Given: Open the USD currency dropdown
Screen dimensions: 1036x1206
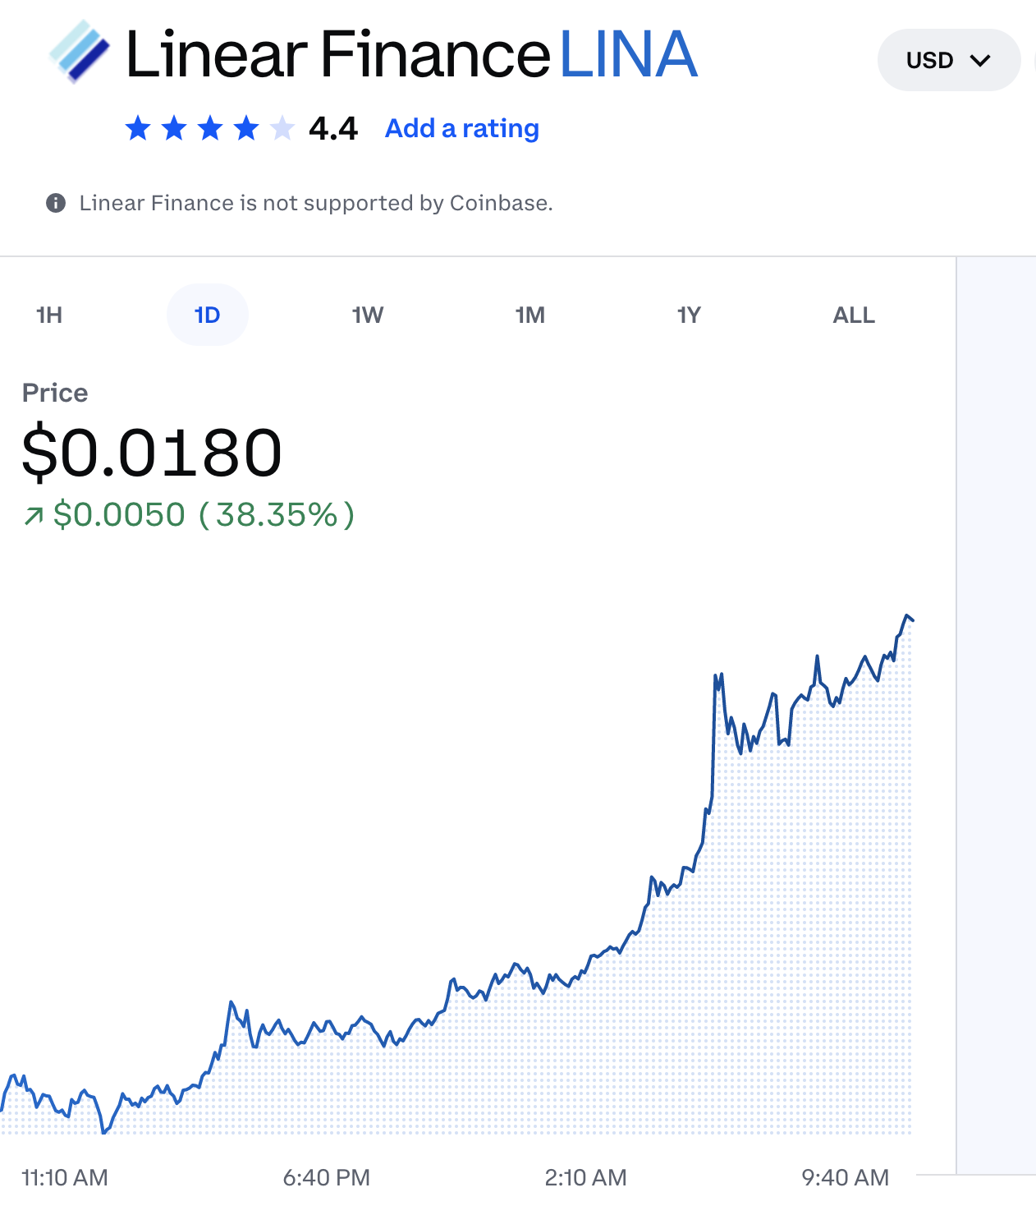Looking at the screenshot, I should click(x=948, y=60).
